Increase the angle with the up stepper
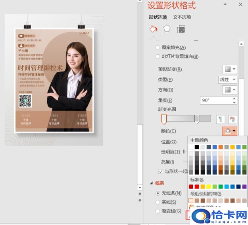Screen dimensions: 248x225 234,98
